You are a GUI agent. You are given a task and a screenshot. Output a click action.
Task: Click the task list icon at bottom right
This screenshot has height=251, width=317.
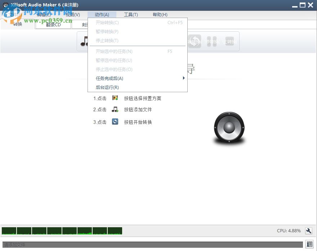309,245
